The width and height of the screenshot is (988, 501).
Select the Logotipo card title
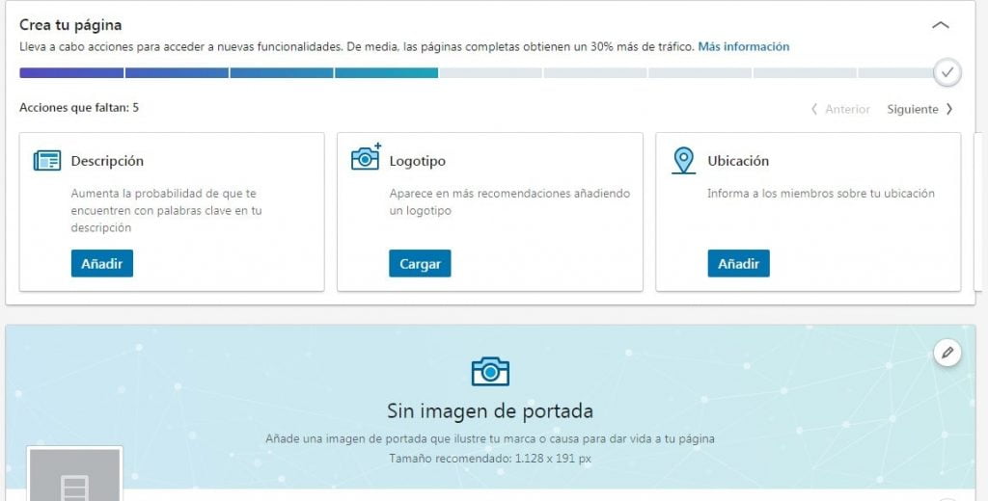(x=417, y=161)
